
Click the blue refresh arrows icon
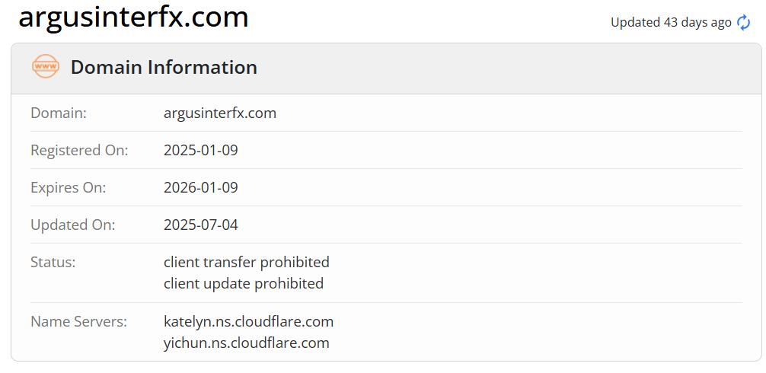pyautogui.click(x=744, y=23)
